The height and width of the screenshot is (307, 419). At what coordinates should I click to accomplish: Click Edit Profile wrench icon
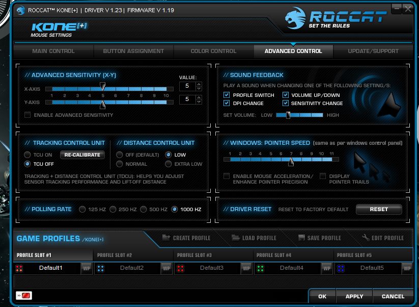click(366, 238)
